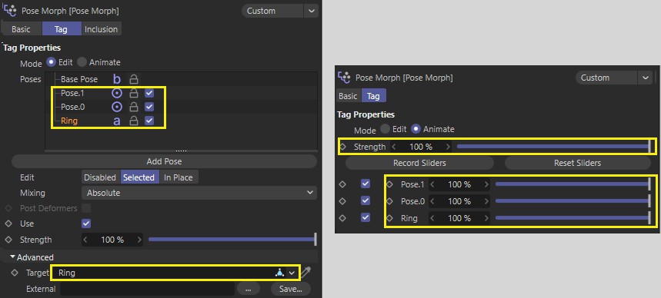This screenshot has width=661, height=298.
Task: Click keyframe diamond beside Use
Action: 8,223
